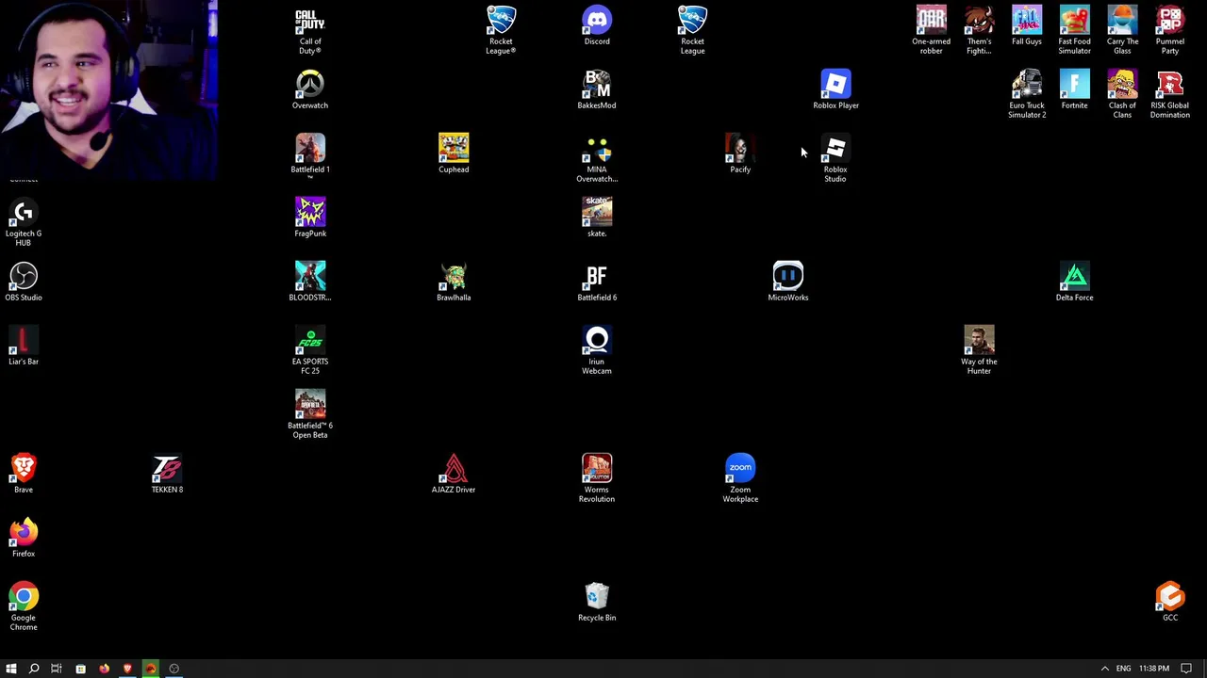This screenshot has width=1207, height=678.
Task: Open OBS Studio desktop shortcut
Action: click(24, 282)
